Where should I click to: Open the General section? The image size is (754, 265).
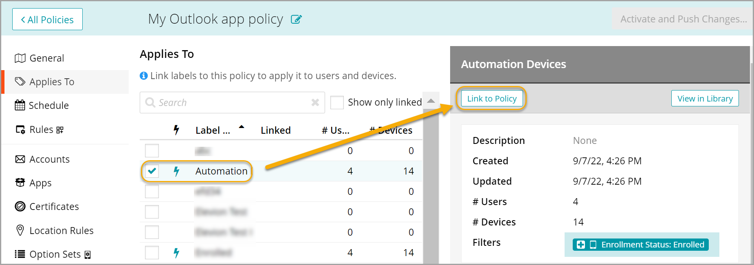click(46, 58)
